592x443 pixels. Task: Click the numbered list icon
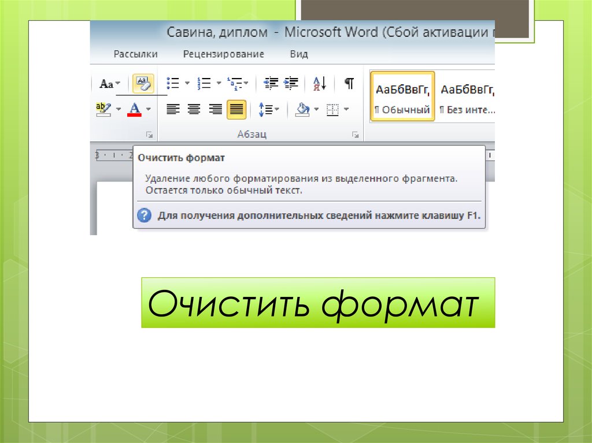pyautogui.click(x=203, y=83)
